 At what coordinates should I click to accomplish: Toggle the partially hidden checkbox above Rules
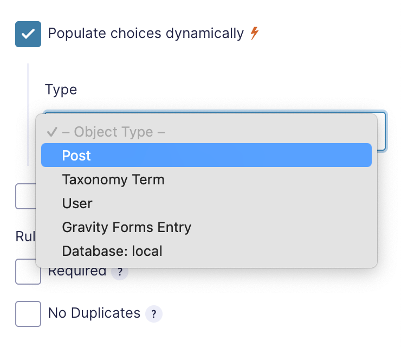coord(25,196)
